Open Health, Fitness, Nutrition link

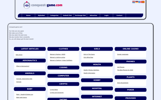(x=92, y=70)
